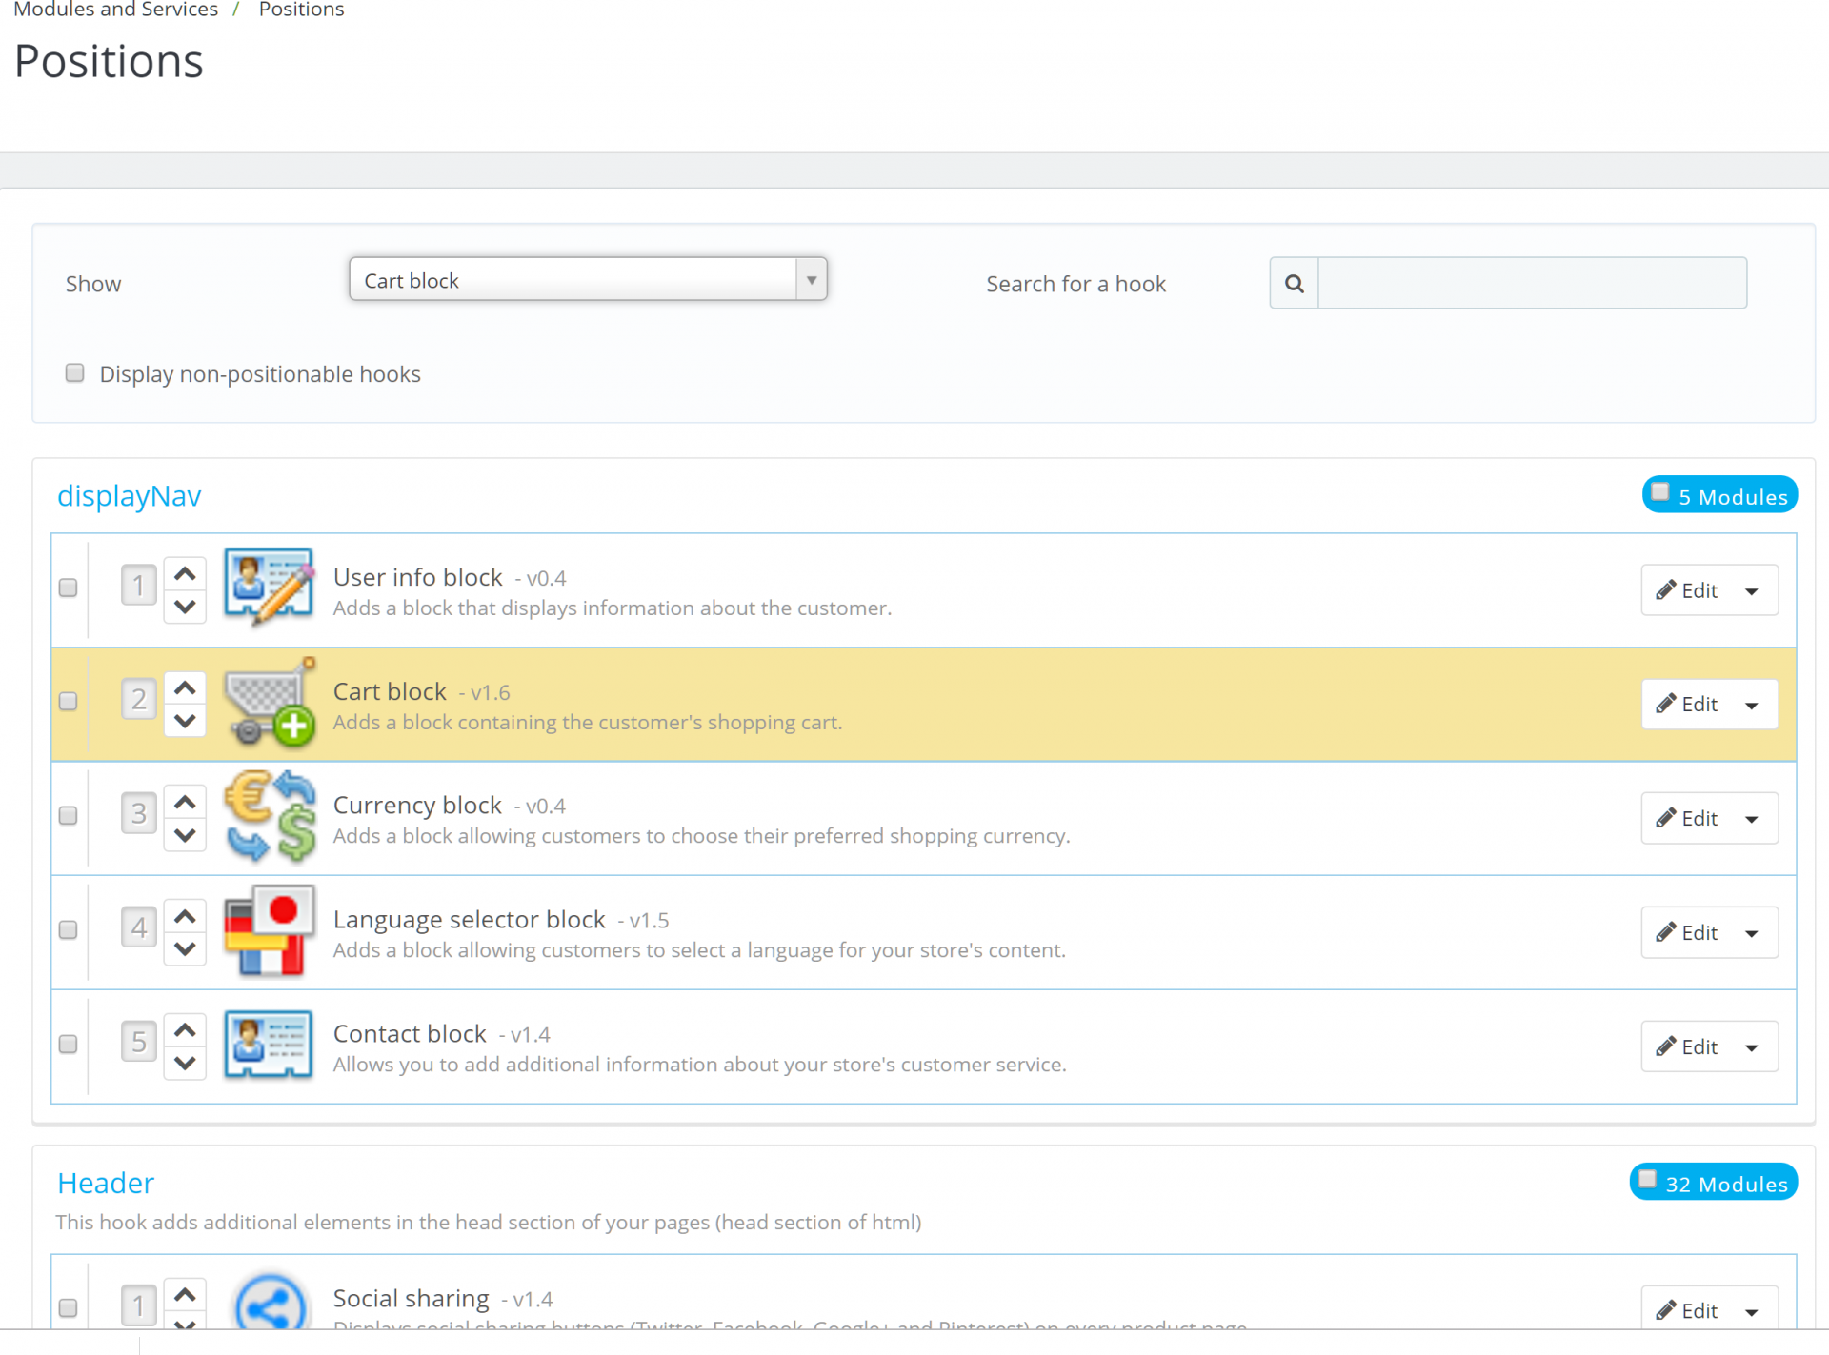The image size is (1829, 1355).
Task: Click the Language selector block flags icon
Action: tap(269, 930)
